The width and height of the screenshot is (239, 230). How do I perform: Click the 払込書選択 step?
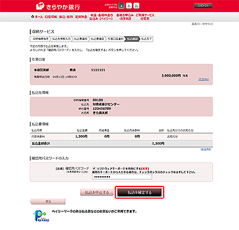click(x=81, y=39)
